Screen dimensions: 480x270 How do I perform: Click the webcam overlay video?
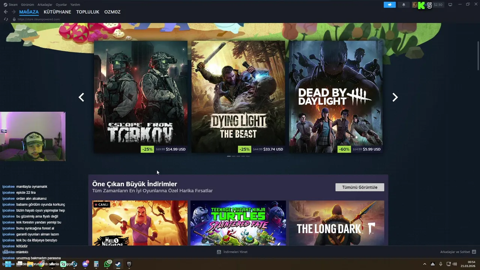pyautogui.click(x=33, y=136)
